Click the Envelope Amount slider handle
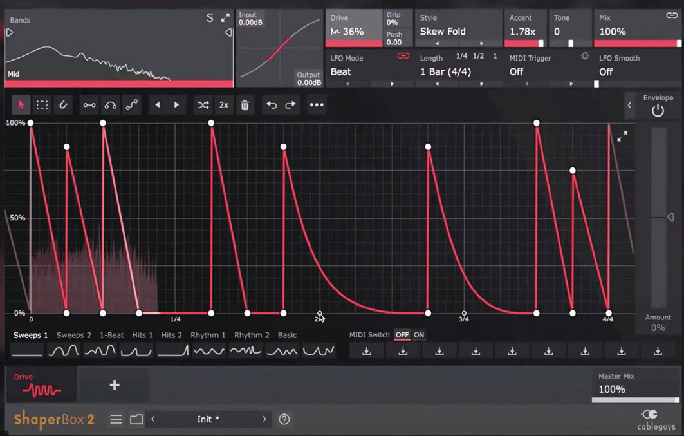Viewport: 684px width, 436px height. coord(670,217)
